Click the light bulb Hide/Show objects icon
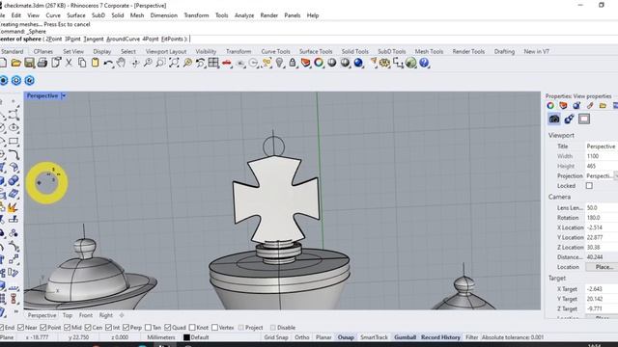This screenshot has width=618, height=347. pos(279,63)
